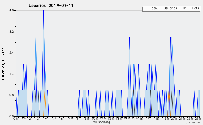
Task: Select the 'Bots' legend entry
Action: (195, 8)
